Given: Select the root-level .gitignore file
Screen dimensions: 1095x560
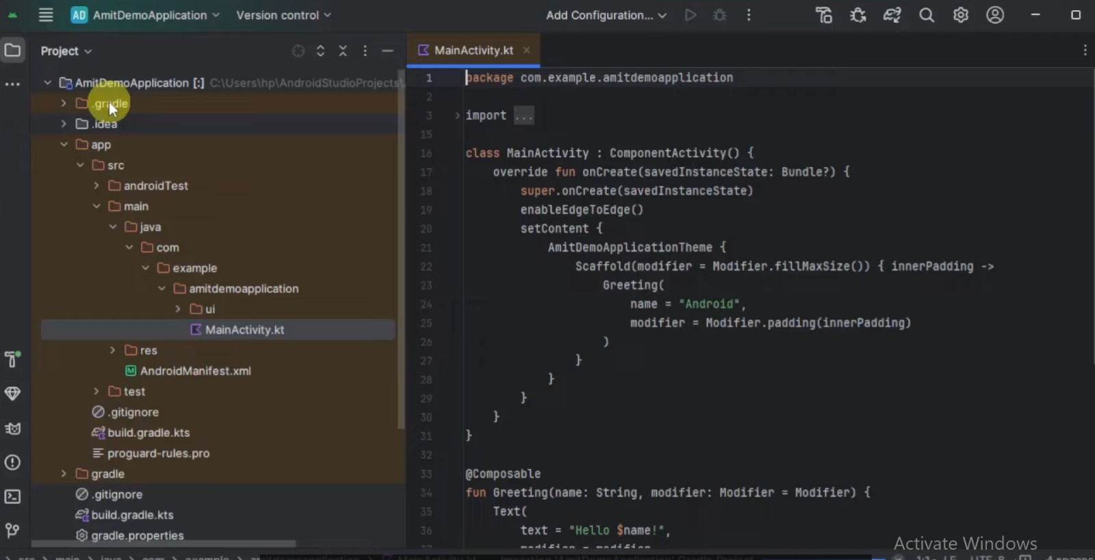Looking at the screenshot, I should pyautogui.click(x=109, y=494).
